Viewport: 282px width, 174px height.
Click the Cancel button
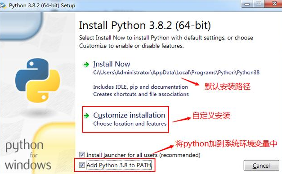[x=261, y=165]
